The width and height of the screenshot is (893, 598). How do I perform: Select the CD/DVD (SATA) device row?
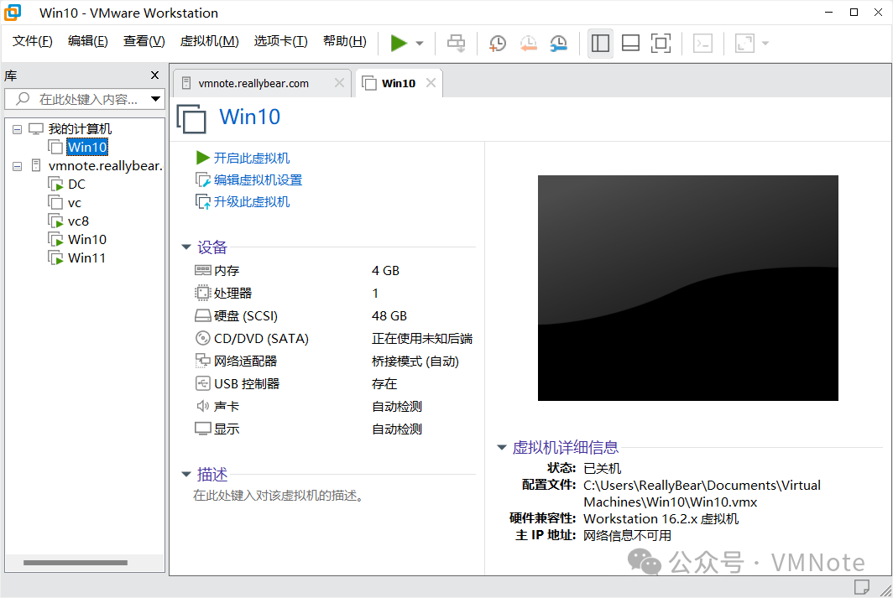click(335, 339)
